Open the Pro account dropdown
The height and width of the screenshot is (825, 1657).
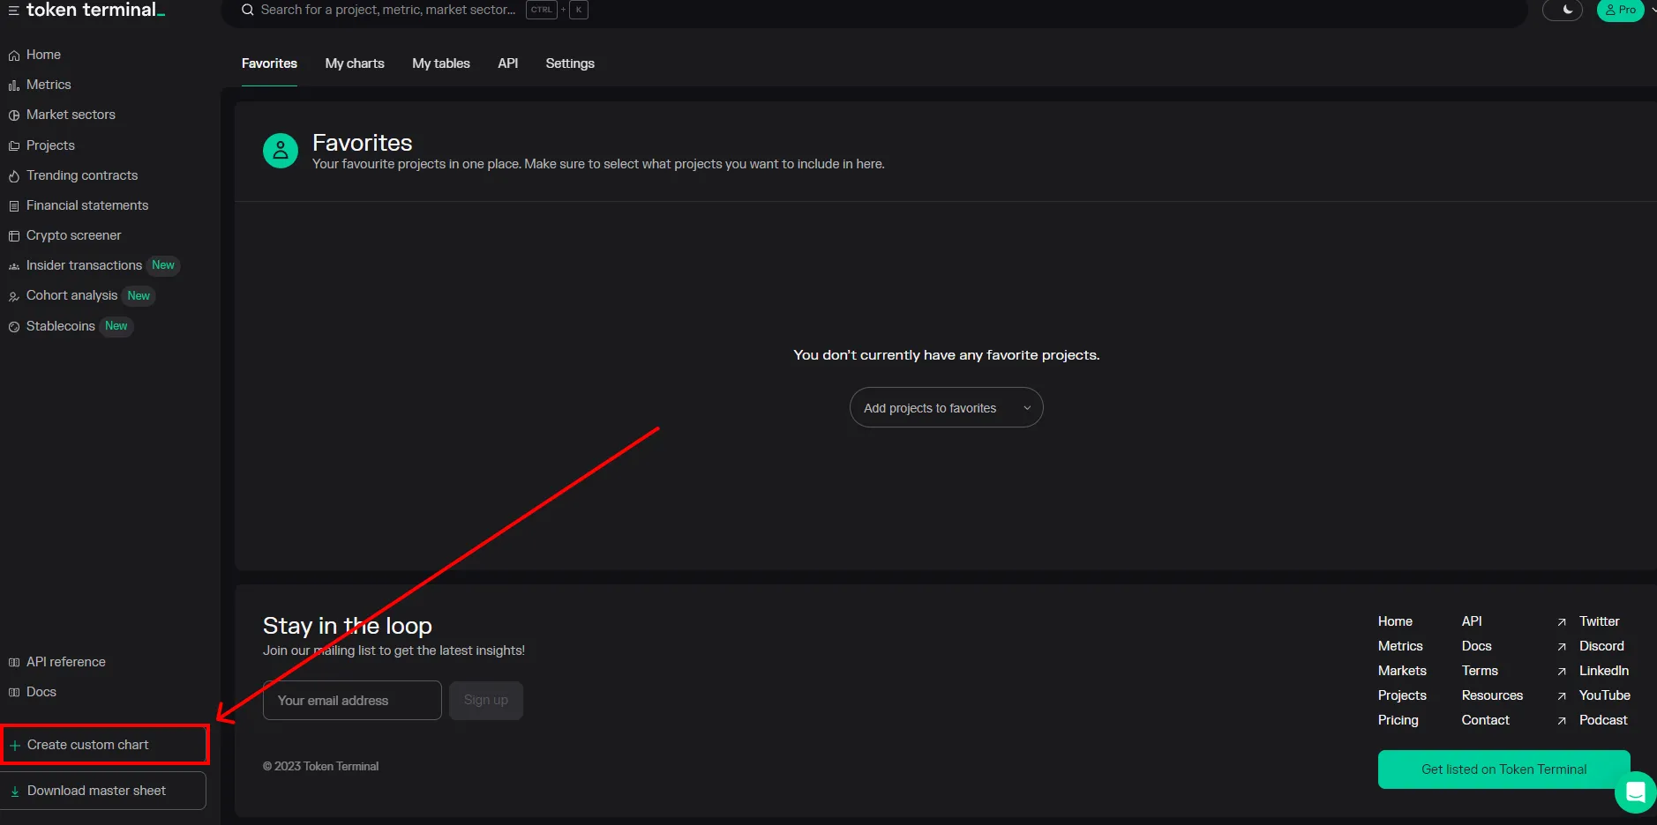1622,10
